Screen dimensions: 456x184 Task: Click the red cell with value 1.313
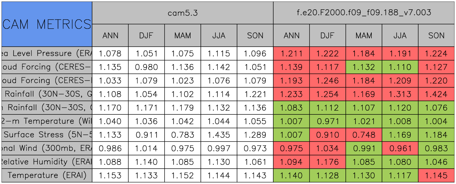(400, 94)
